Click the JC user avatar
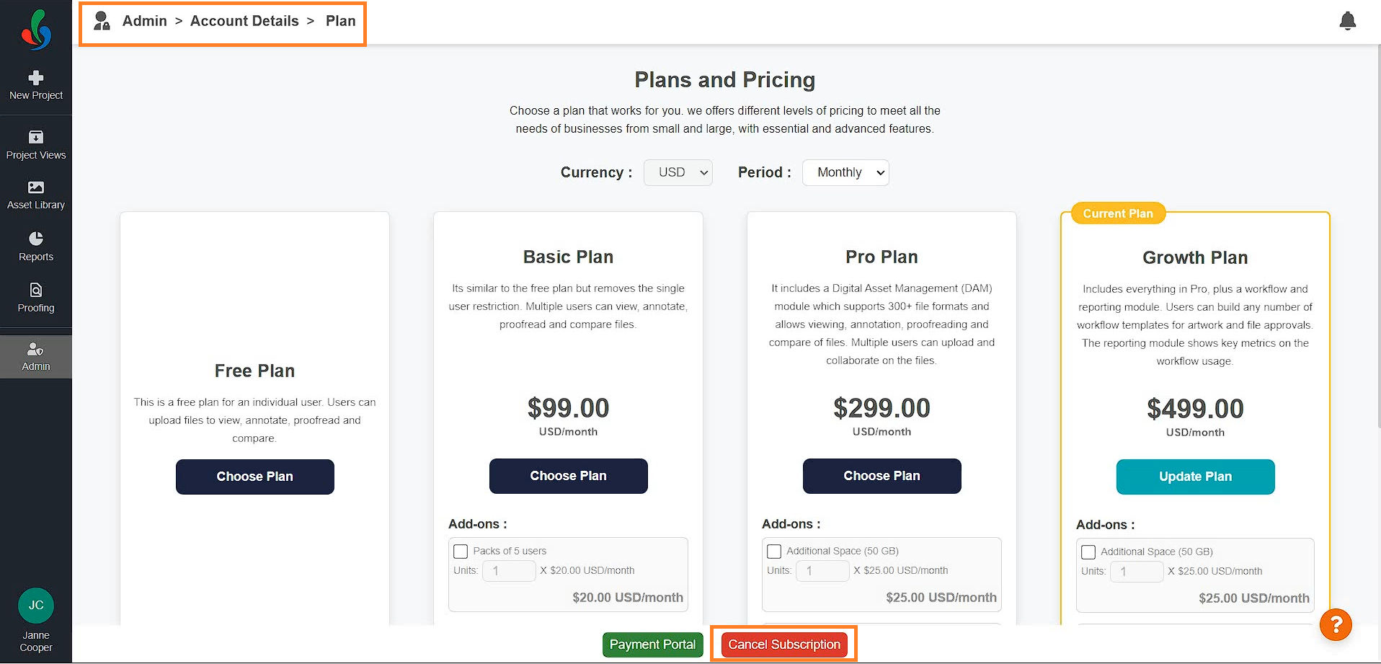This screenshot has height=664, width=1381. pyautogui.click(x=36, y=606)
